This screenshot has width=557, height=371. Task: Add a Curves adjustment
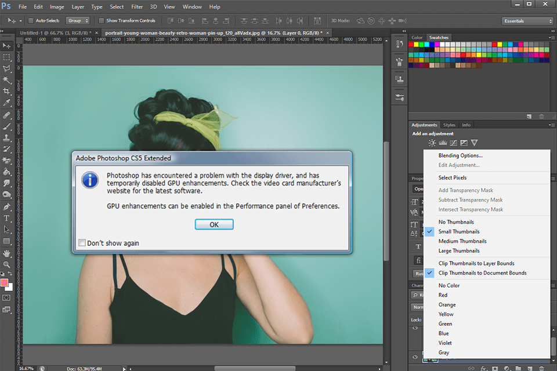pyautogui.click(x=453, y=142)
